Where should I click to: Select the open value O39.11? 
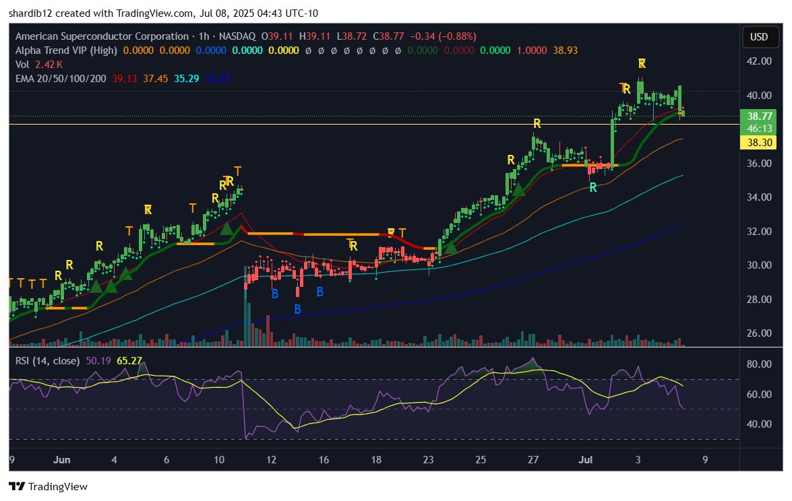click(x=277, y=36)
